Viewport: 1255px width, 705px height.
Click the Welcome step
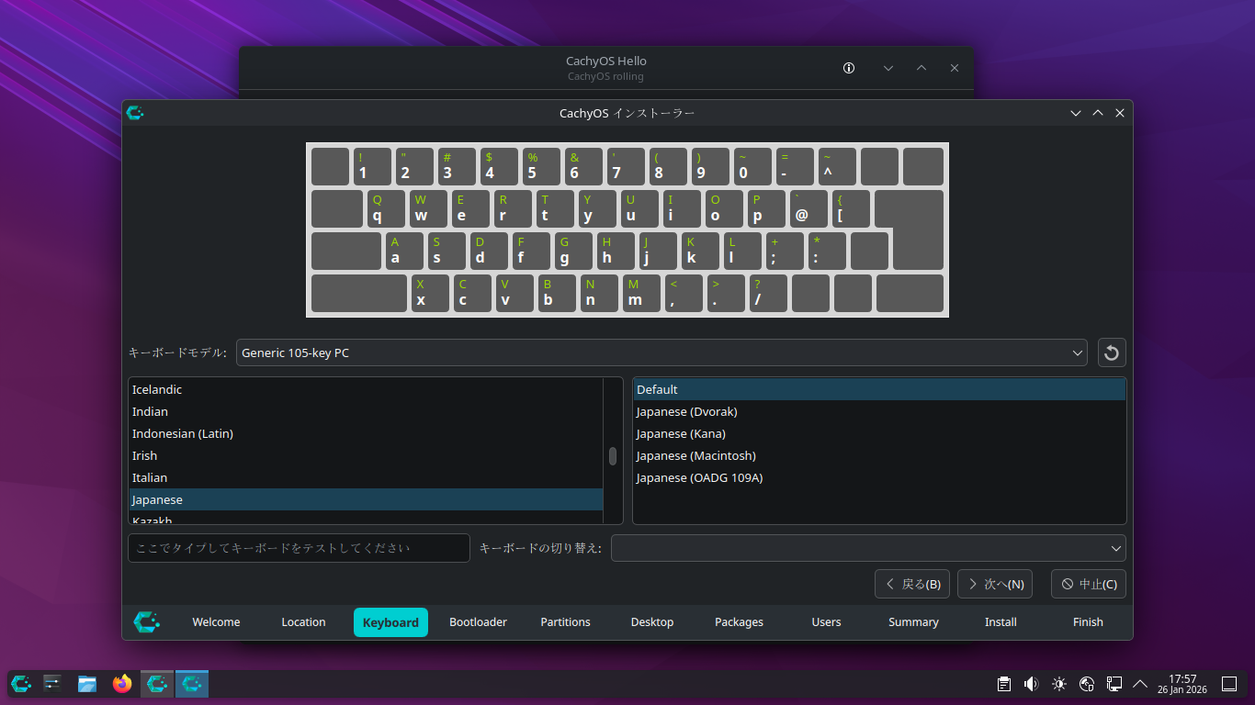[x=216, y=622]
